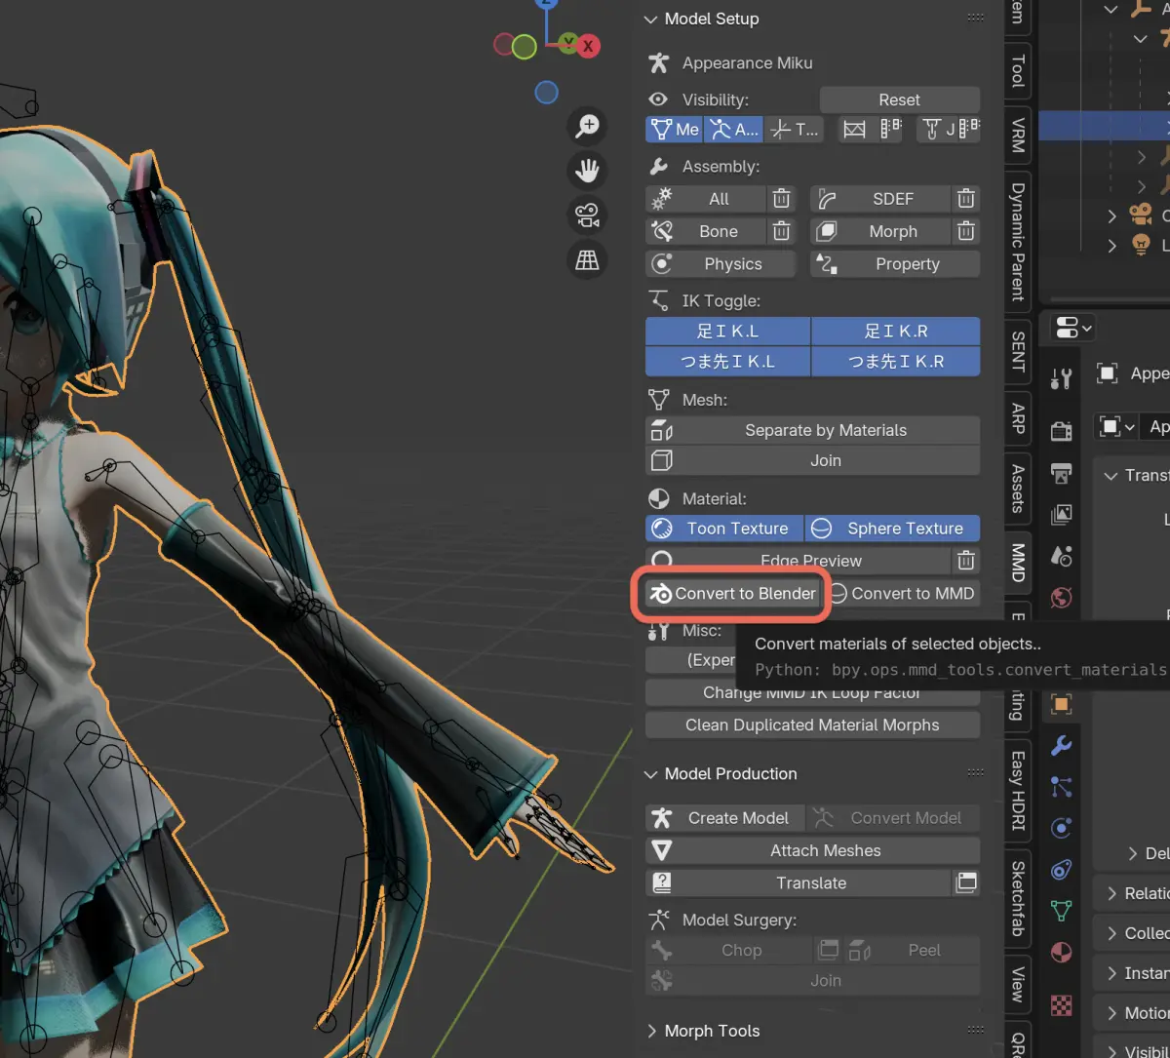1170x1058 pixels.
Task: Toggle the armature visibility button
Action: coord(732,129)
